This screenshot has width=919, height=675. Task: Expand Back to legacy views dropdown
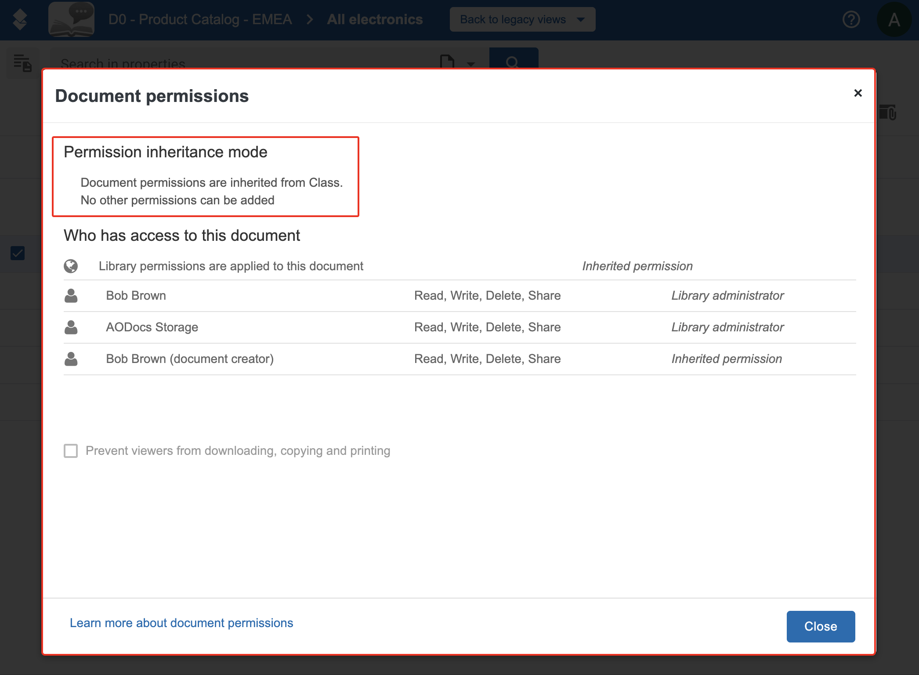[x=522, y=19]
